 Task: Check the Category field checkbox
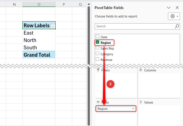(x=98, y=53)
